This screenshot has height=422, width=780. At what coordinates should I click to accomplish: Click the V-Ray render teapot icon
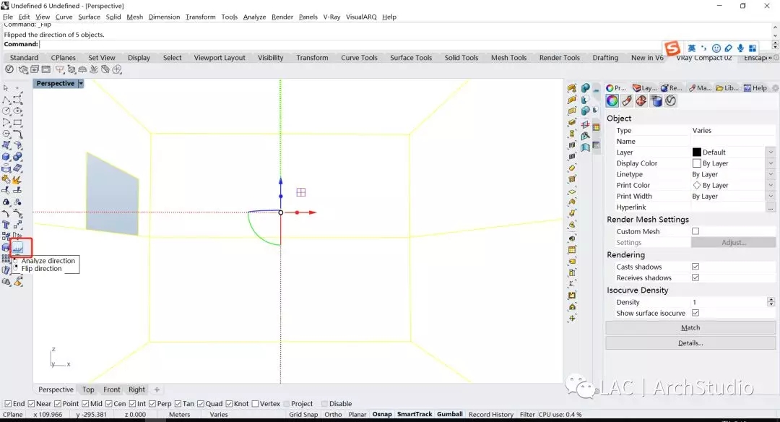23,69
